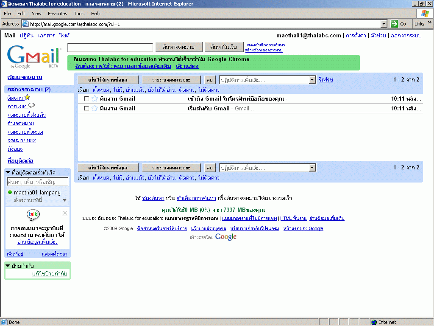Tick the checkbox for second email
This screenshot has width=434, height=326.
point(86,108)
